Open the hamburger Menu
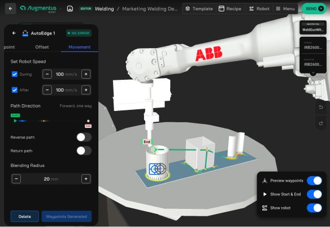330x227 pixels. (285, 8)
